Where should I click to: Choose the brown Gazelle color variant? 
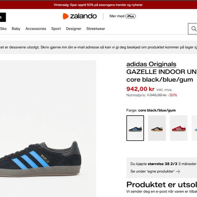click(157, 128)
